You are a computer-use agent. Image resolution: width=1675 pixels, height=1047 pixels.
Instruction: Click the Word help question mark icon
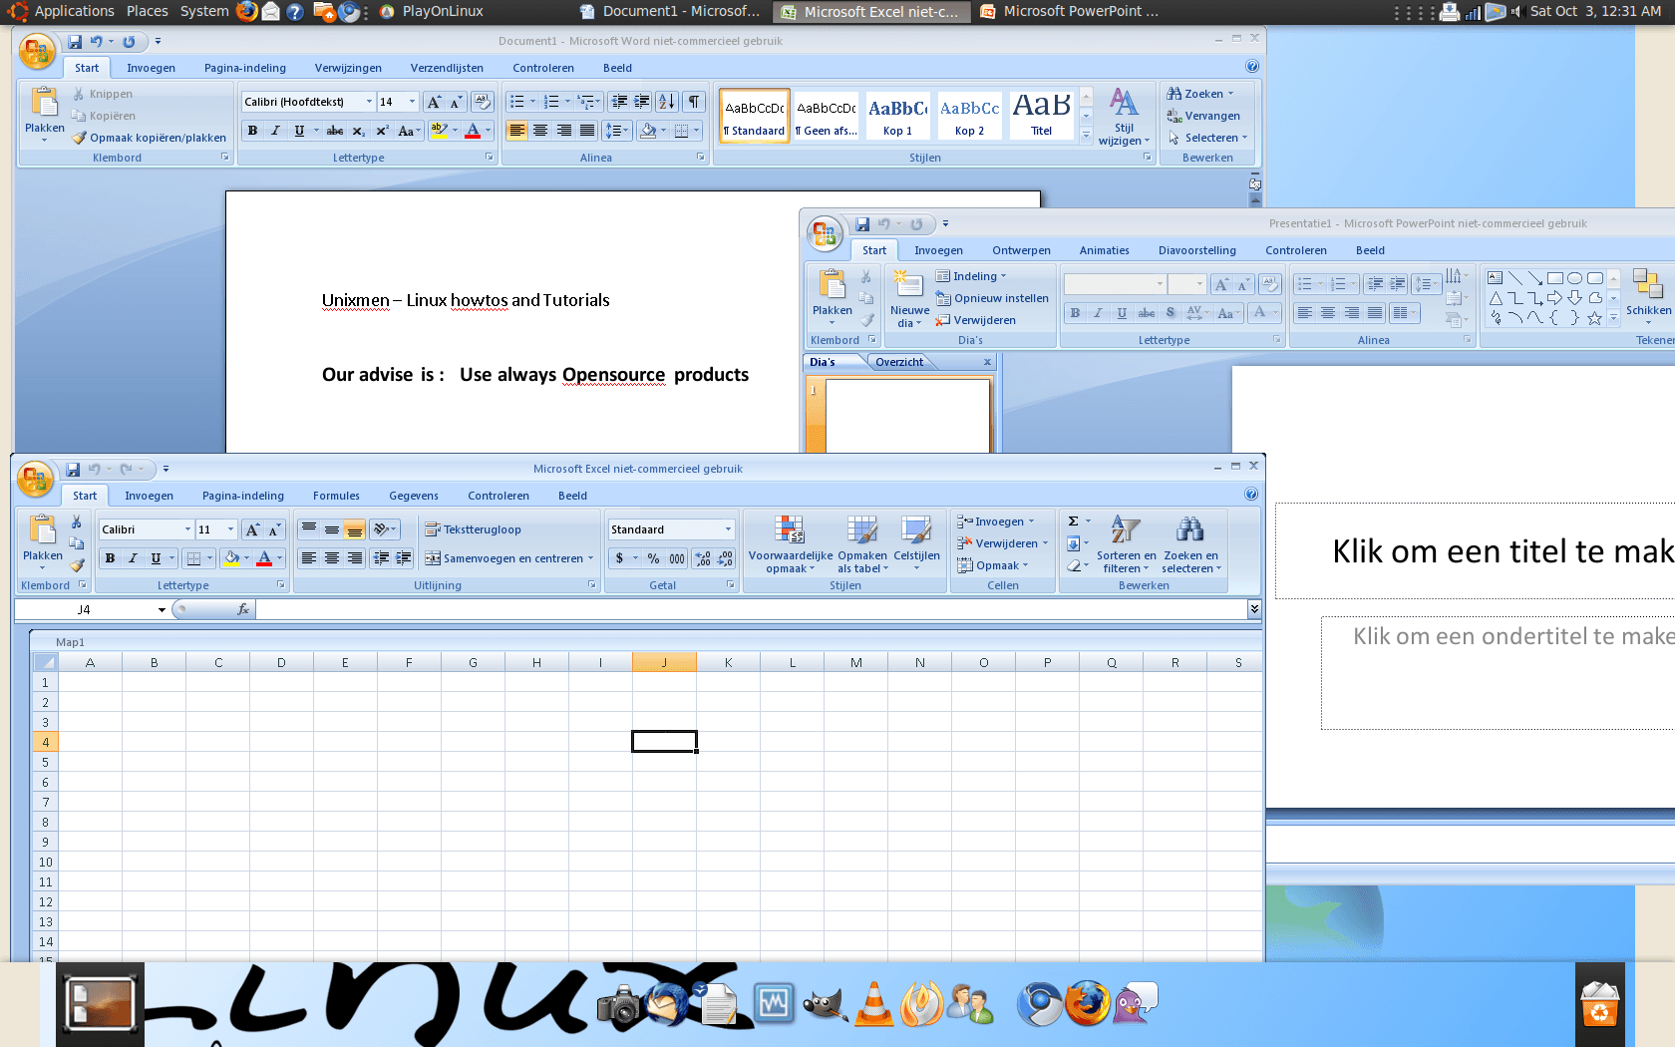tap(1252, 67)
